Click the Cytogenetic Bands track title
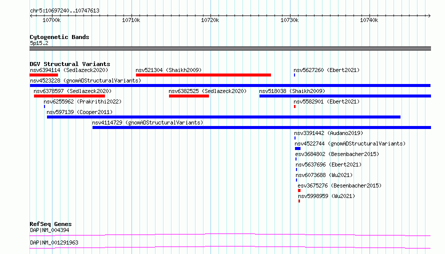Viewport: 445px width, 254px height. [59, 37]
